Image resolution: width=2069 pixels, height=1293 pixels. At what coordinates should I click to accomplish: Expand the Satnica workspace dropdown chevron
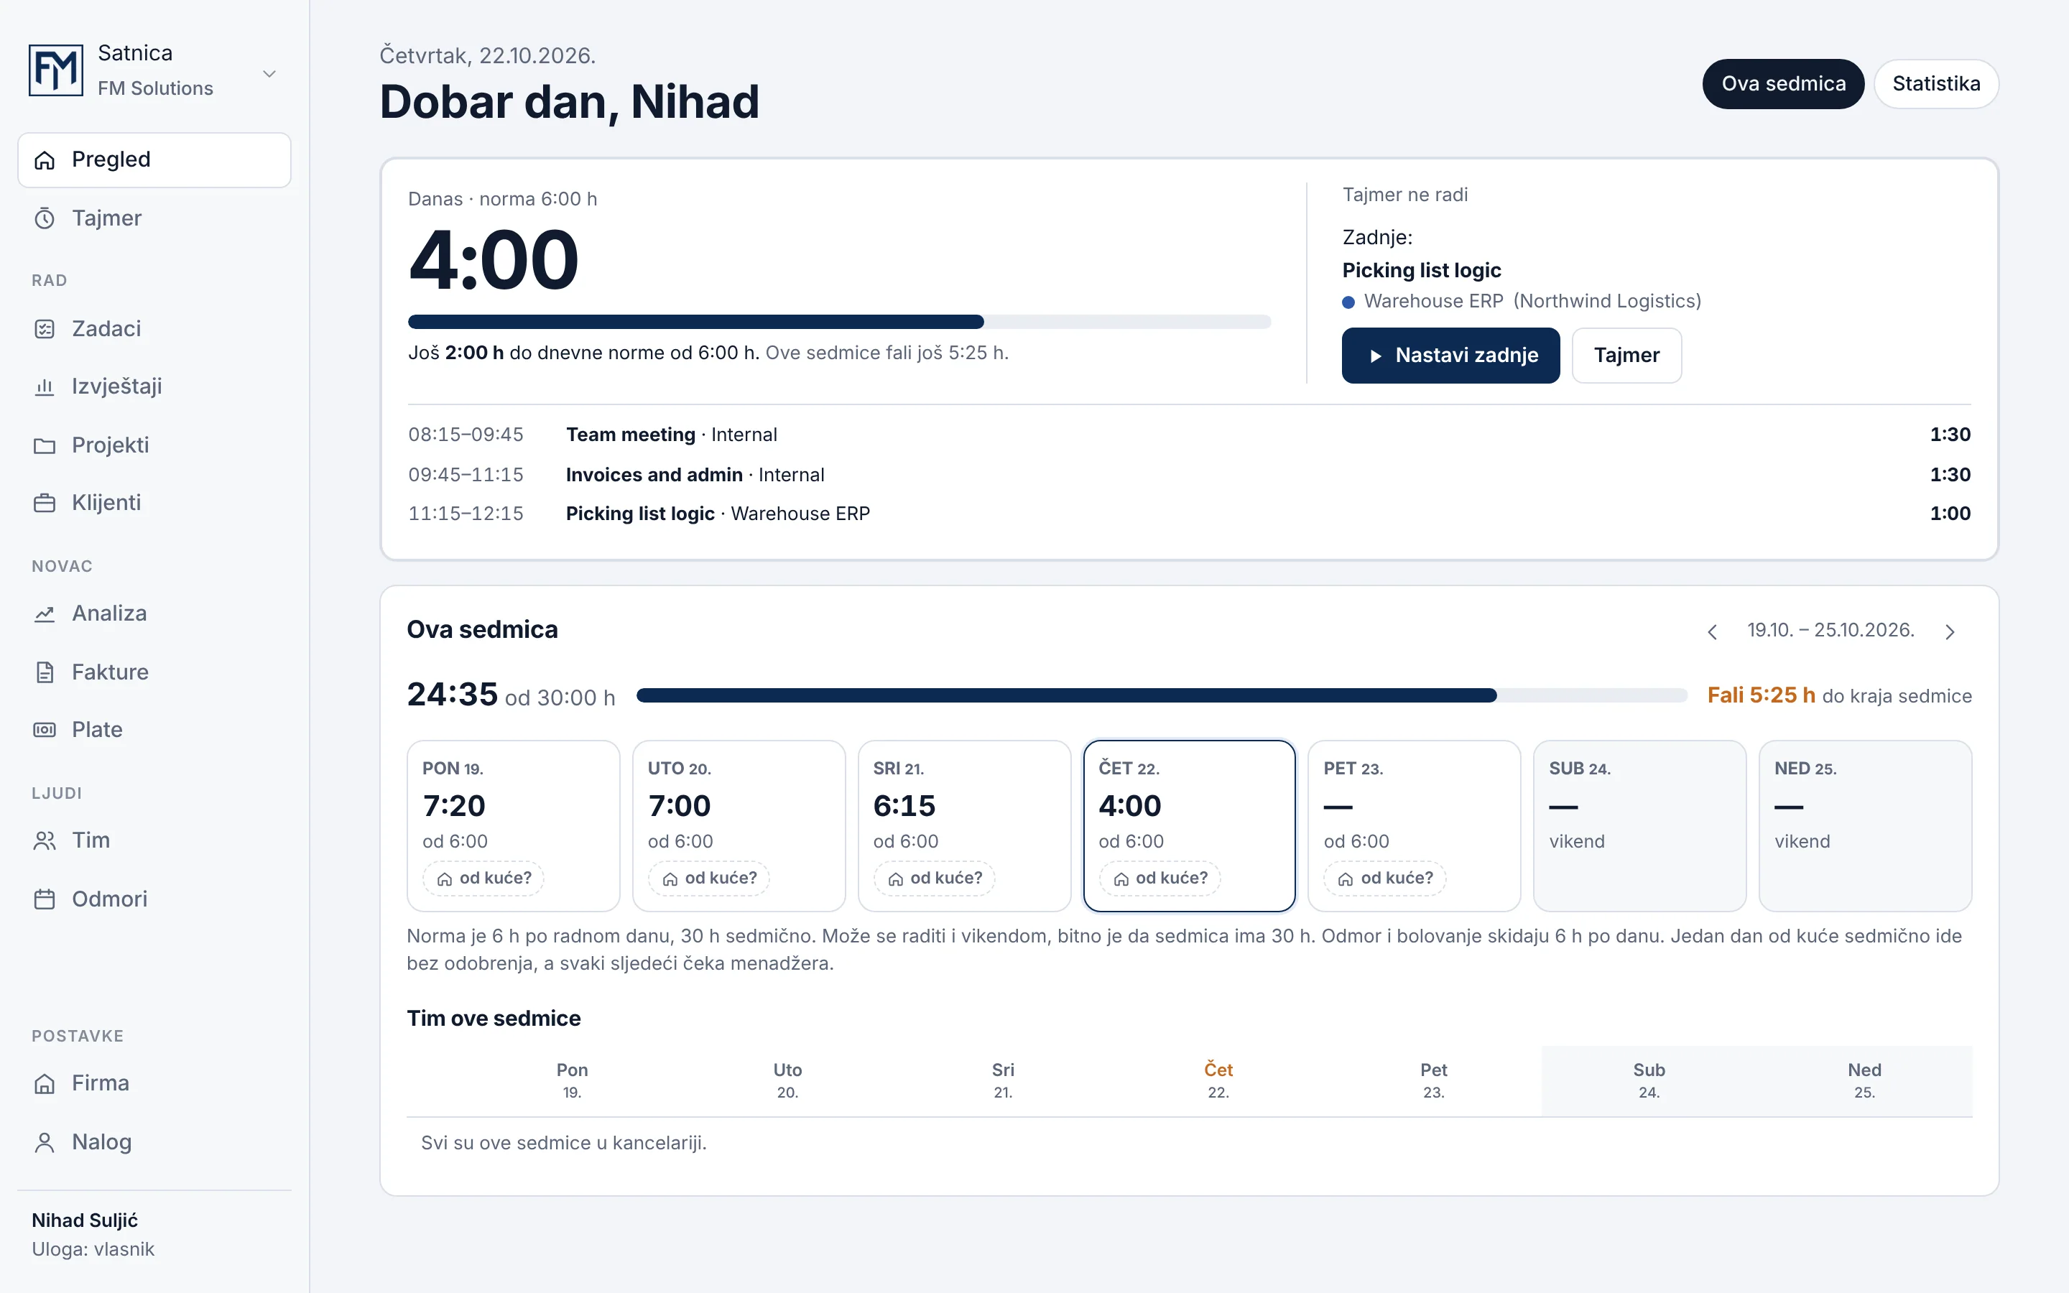pos(269,73)
